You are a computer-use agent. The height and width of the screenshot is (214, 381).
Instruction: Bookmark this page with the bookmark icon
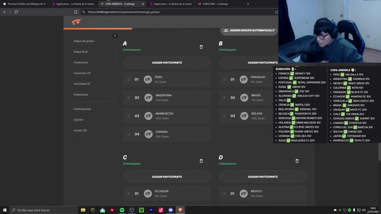[76, 12]
